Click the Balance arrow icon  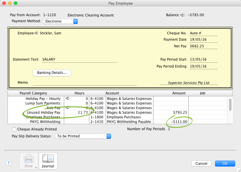183,15
